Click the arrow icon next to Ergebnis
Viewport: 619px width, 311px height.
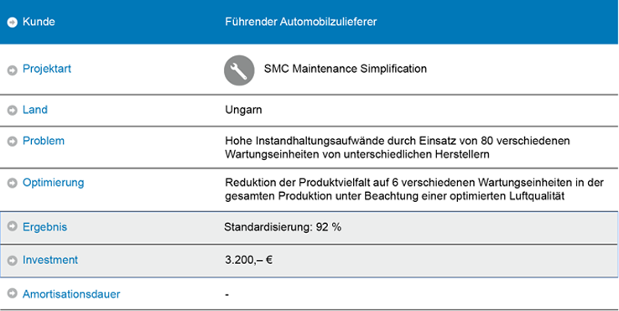click(13, 226)
